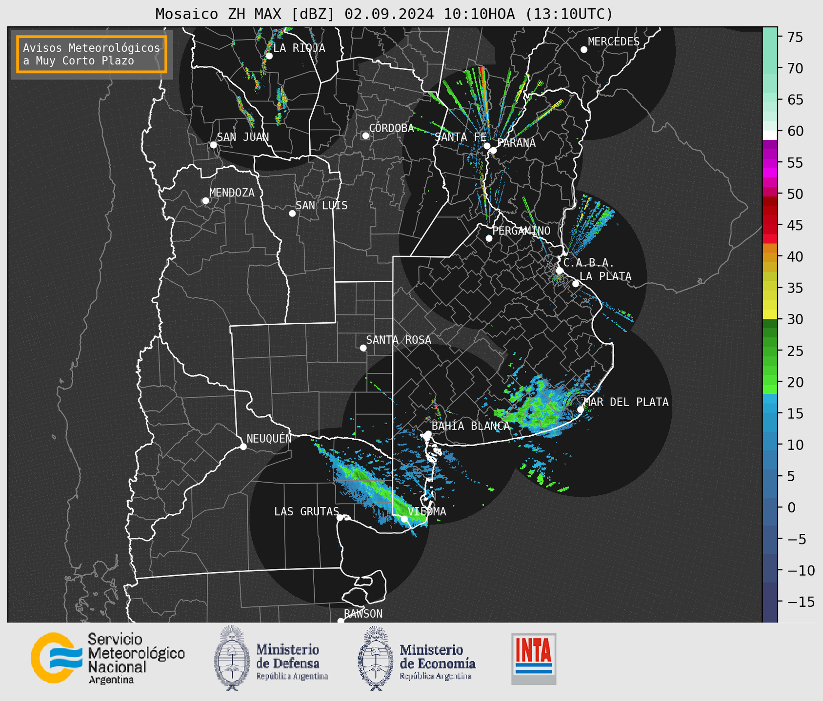Select the LA RIOJA city marker

[x=269, y=56]
